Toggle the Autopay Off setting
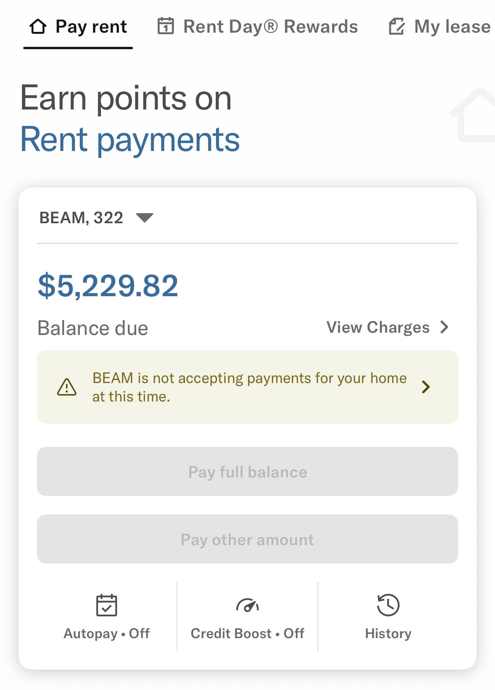This screenshot has height=690, width=495. click(x=107, y=633)
